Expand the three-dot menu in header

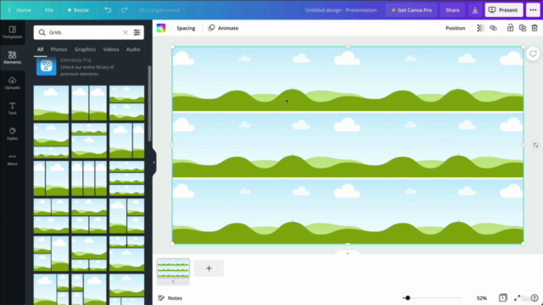(533, 10)
